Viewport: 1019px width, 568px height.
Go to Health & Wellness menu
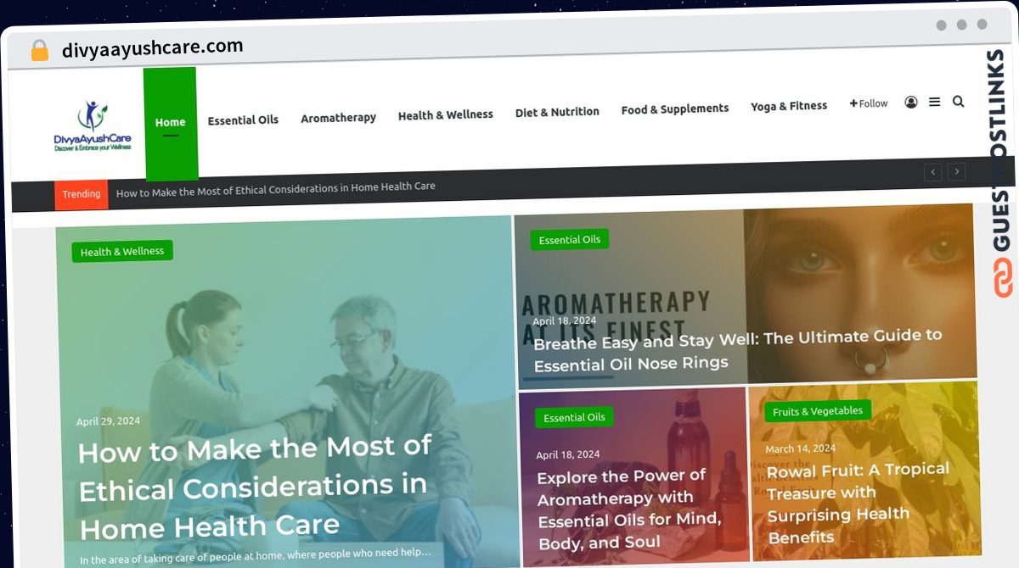pyautogui.click(x=446, y=114)
